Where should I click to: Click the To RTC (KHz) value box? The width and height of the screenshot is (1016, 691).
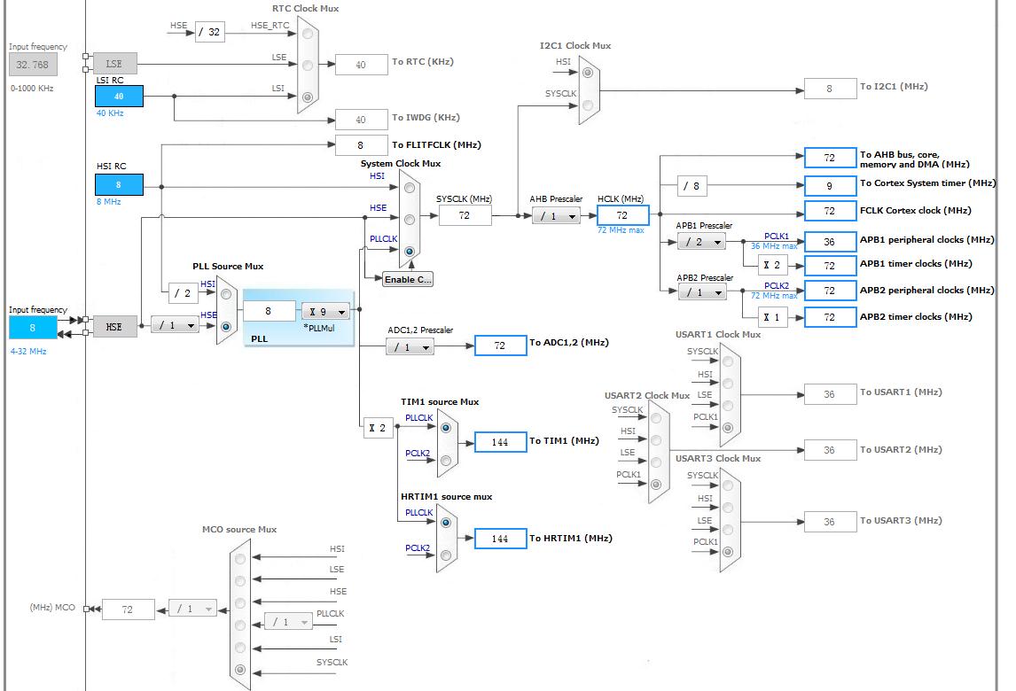[362, 65]
